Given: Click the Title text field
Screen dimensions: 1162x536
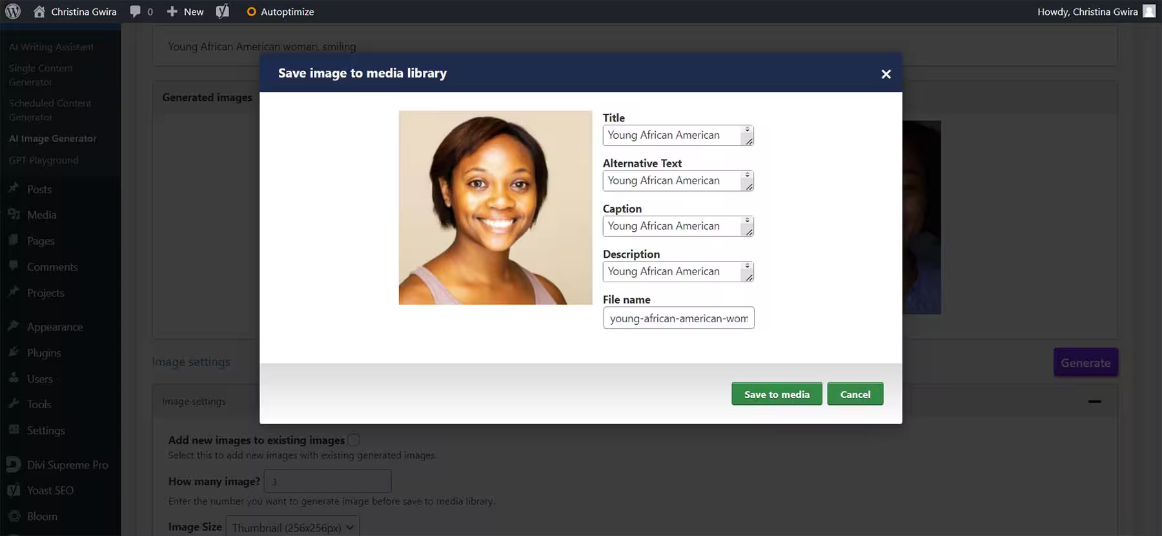Looking at the screenshot, I should coord(678,135).
